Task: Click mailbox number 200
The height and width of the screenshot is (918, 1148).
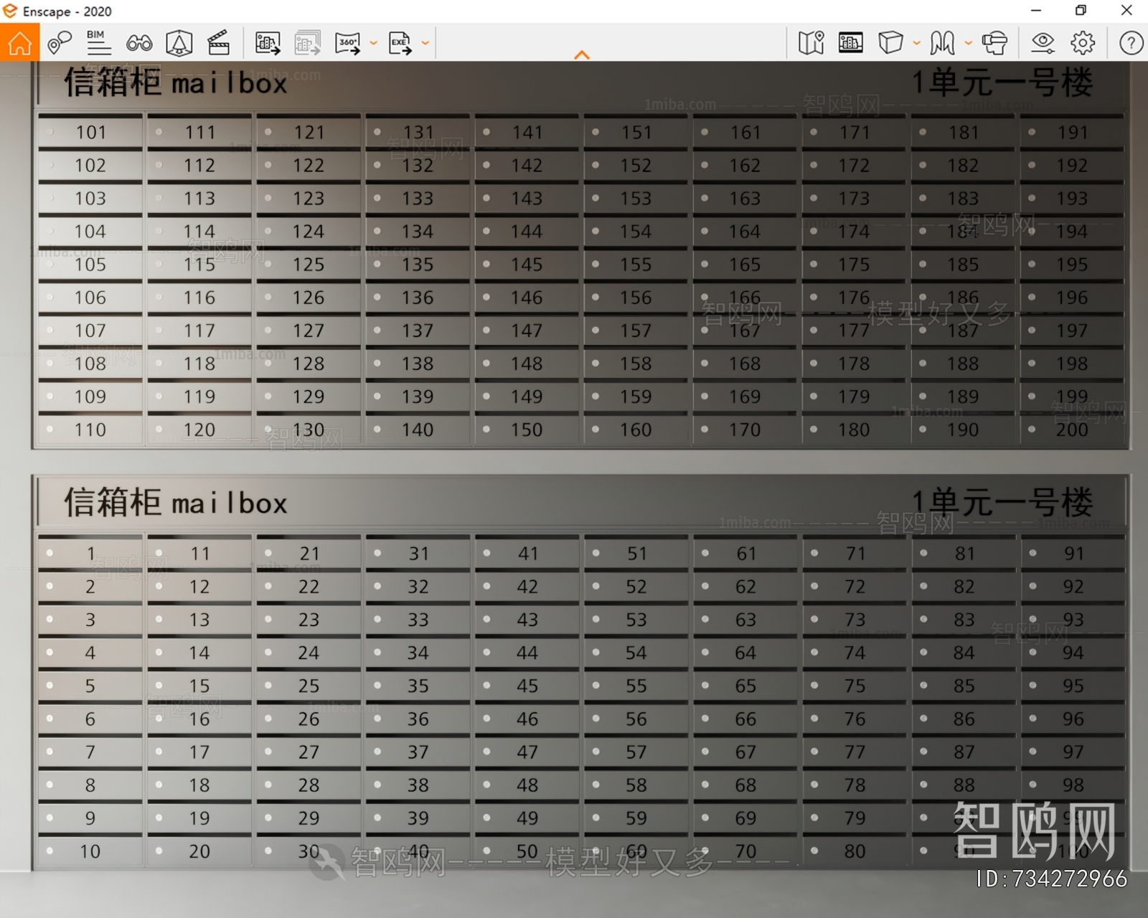Action: pos(1072,430)
